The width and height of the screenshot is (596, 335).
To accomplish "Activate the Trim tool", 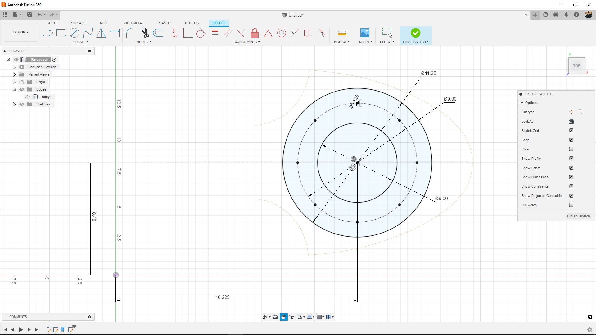I will [x=145, y=33].
